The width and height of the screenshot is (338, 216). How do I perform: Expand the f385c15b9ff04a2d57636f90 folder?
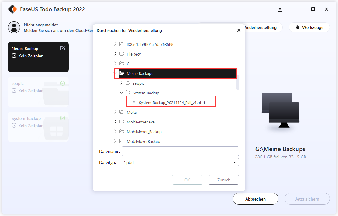[115, 44]
